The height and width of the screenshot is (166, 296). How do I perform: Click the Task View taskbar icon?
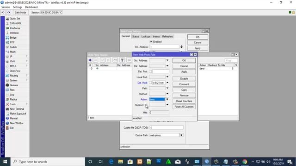(x=101, y=162)
